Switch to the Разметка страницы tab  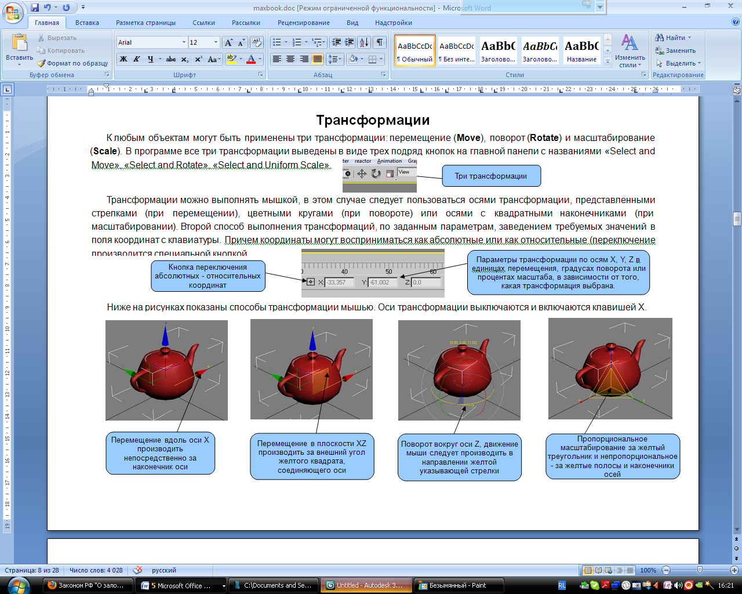[x=146, y=23]
